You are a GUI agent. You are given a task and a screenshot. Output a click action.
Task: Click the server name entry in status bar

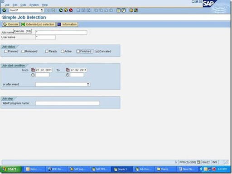pyautogui.click(x=206, y=162)
